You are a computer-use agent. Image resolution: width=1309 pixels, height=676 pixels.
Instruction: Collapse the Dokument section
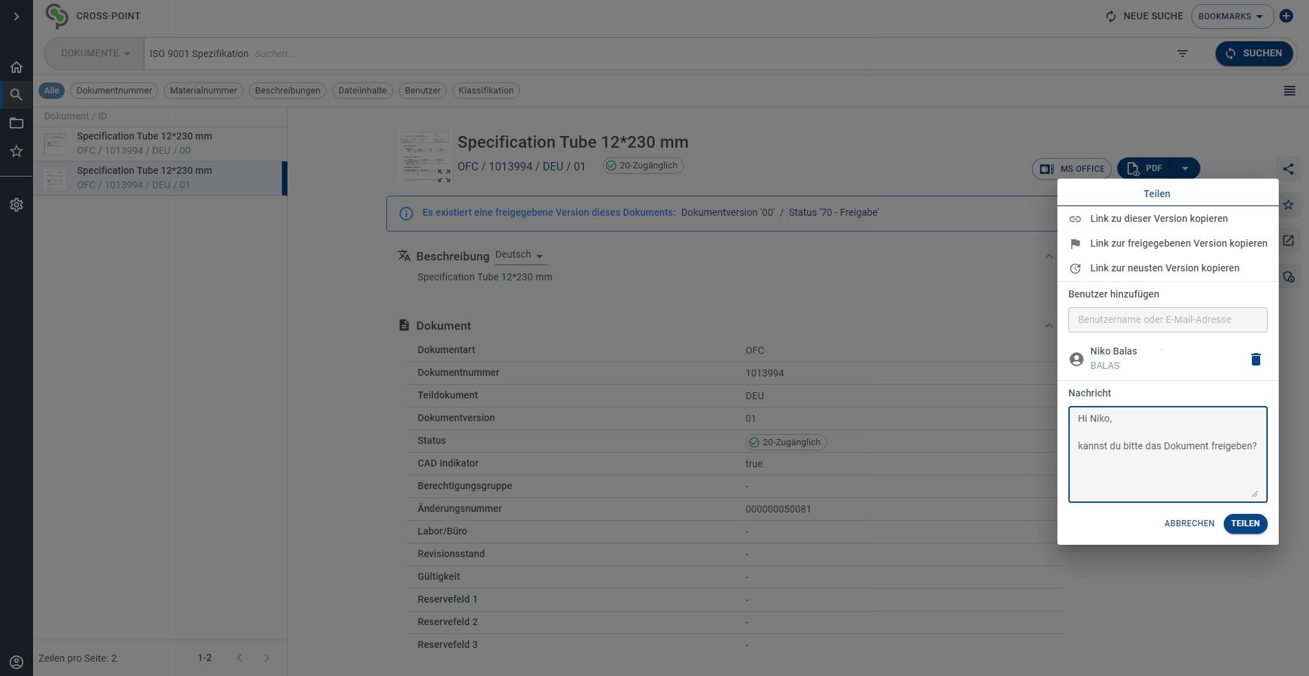click(1049, 326)
